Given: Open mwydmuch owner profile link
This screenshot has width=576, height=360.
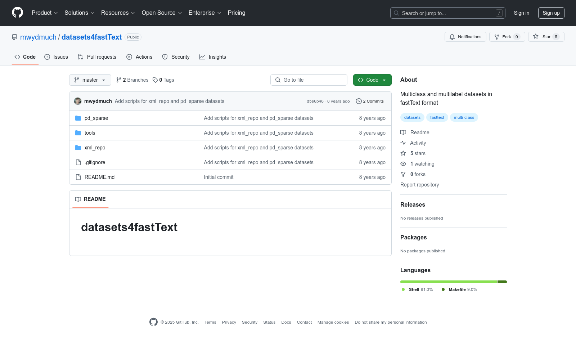Looking at the screenshot, I should pyautogui.click(x=38, y=37).
